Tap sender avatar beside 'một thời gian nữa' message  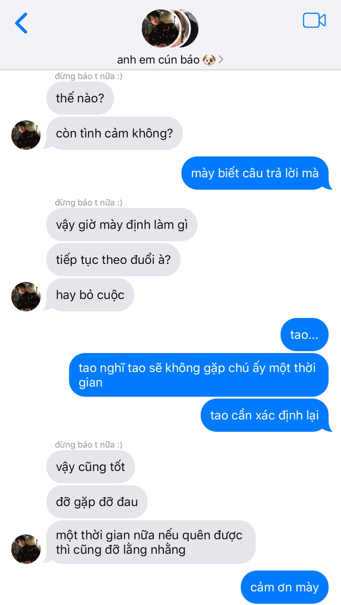click(26, 549)
